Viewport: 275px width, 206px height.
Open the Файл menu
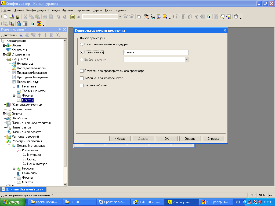(x=7, y=10)
